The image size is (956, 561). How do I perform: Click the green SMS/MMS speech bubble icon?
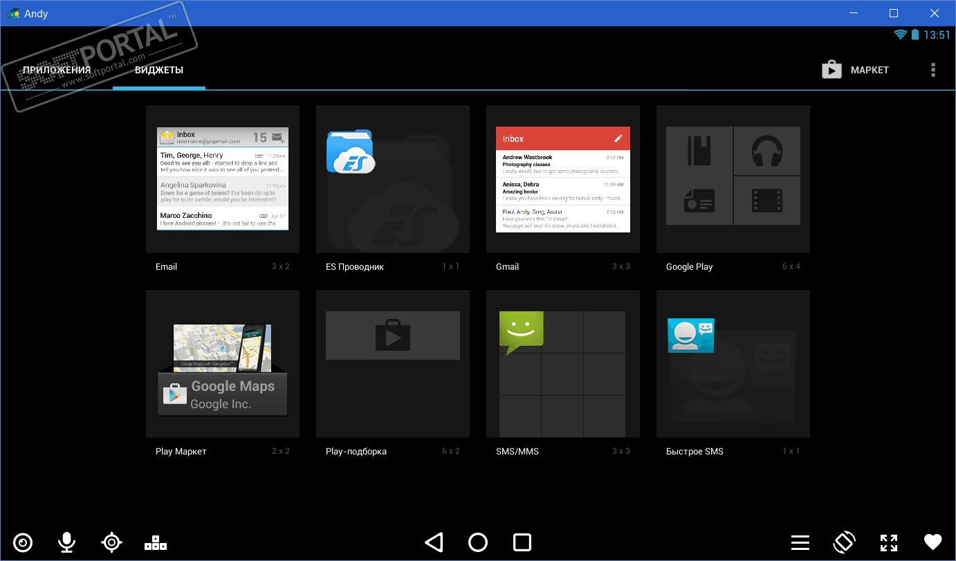[x=522, y=333]
